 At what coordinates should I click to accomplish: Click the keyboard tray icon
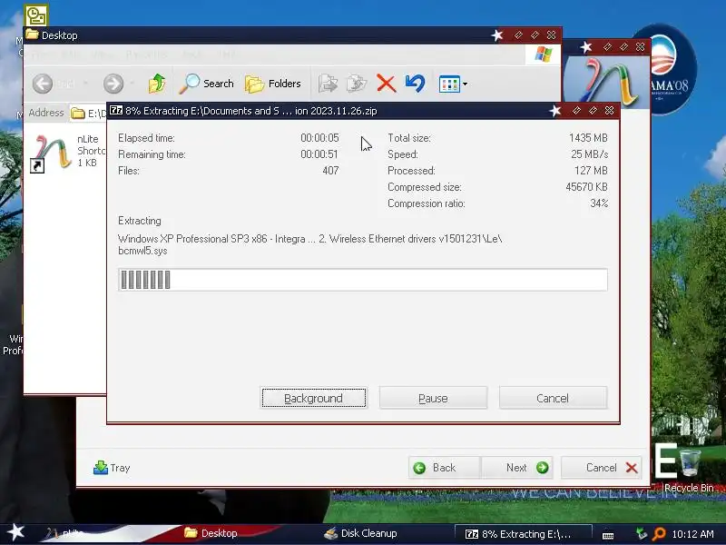coord(608,535)
